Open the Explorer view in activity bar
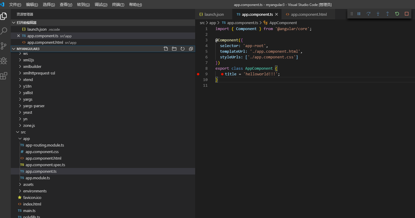415x218 pixels. click(4, 16)
